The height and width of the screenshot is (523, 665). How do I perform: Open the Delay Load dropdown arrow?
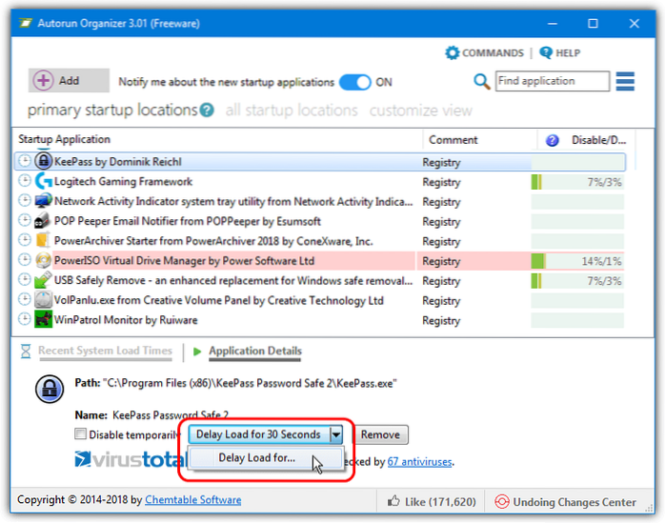(x=335, y=435)
